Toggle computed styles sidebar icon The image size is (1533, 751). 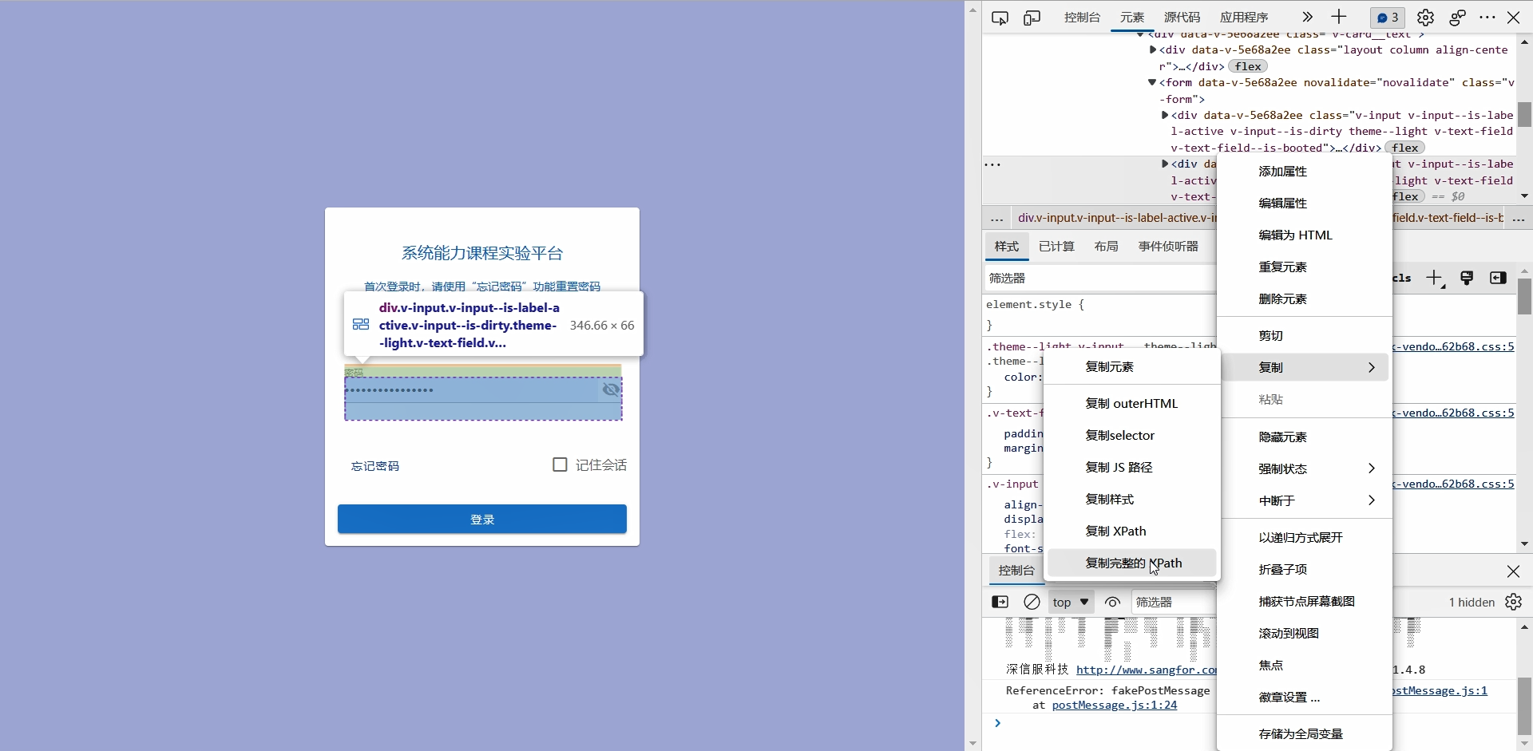[1498, 278]
